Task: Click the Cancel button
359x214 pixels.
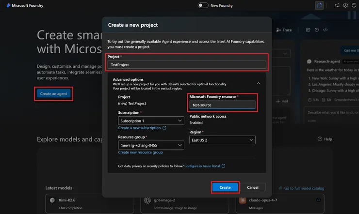Action: tap(253, 187)
